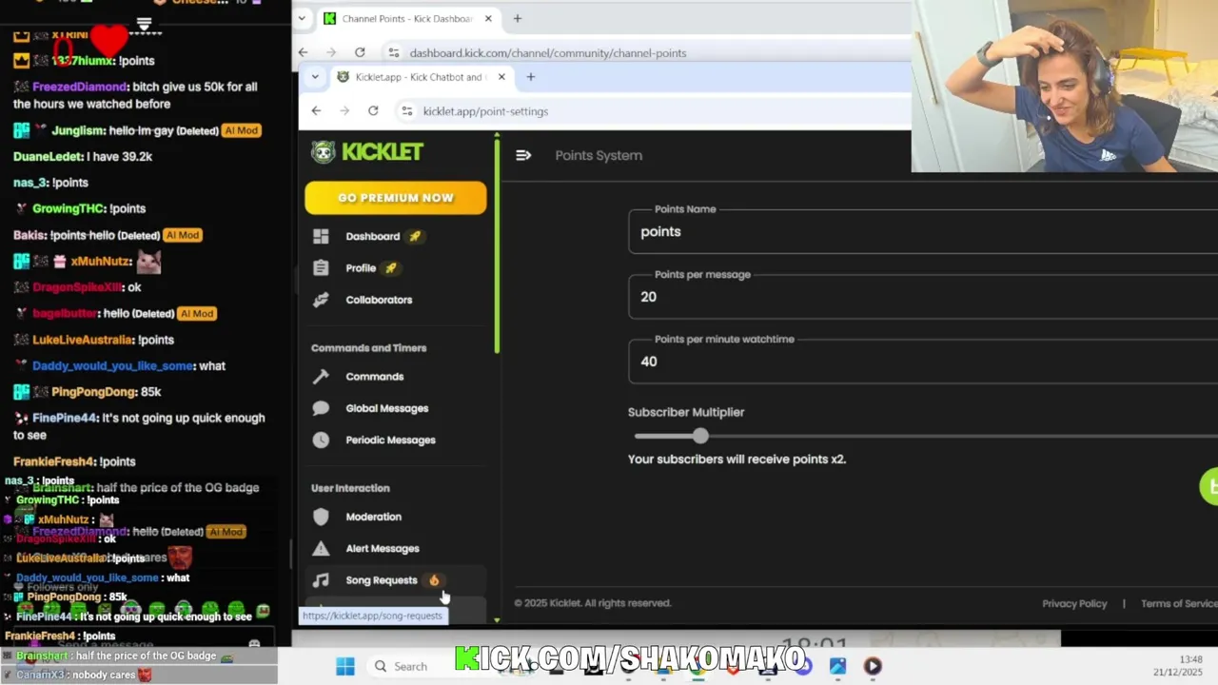1218x685 pixels.
Task: Close the Channel Points browser tab
Action: tap(488, 18)
